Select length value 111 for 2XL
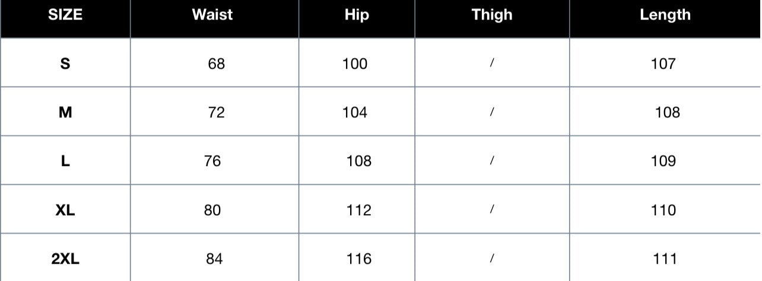The width and height of the screenshot is (762, 281). pos(664,258)
